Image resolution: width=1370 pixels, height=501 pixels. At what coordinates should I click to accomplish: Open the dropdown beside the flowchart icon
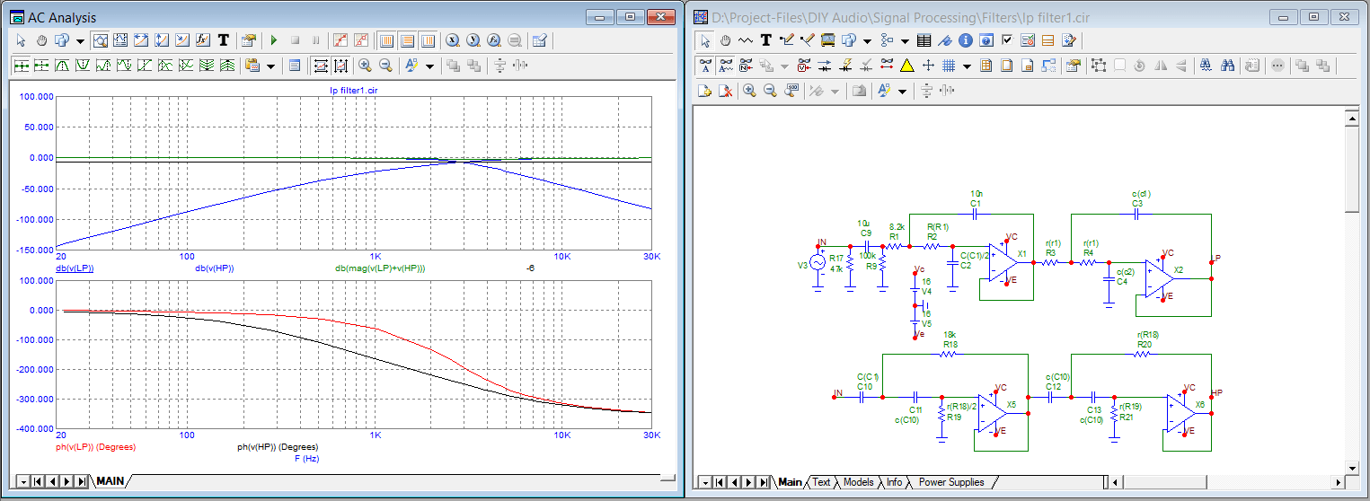905,41
